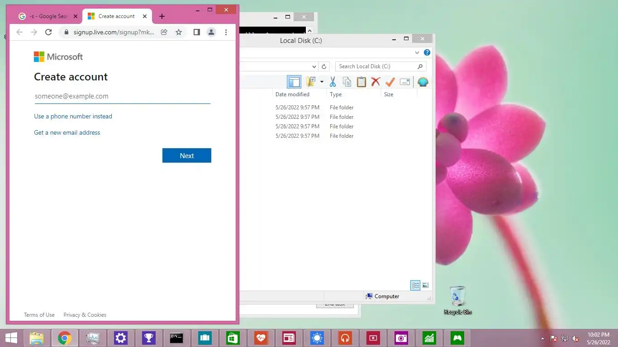The width and height of the screenshot is (618, 347).
Task: Close the Create account tab
Action: click(145, 16)
